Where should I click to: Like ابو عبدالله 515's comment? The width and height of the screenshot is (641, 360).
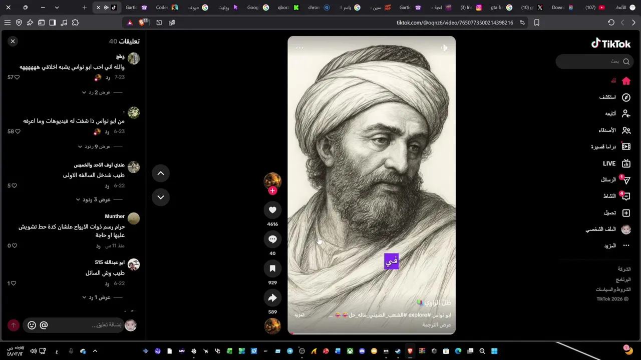click(x=14, y=283)
